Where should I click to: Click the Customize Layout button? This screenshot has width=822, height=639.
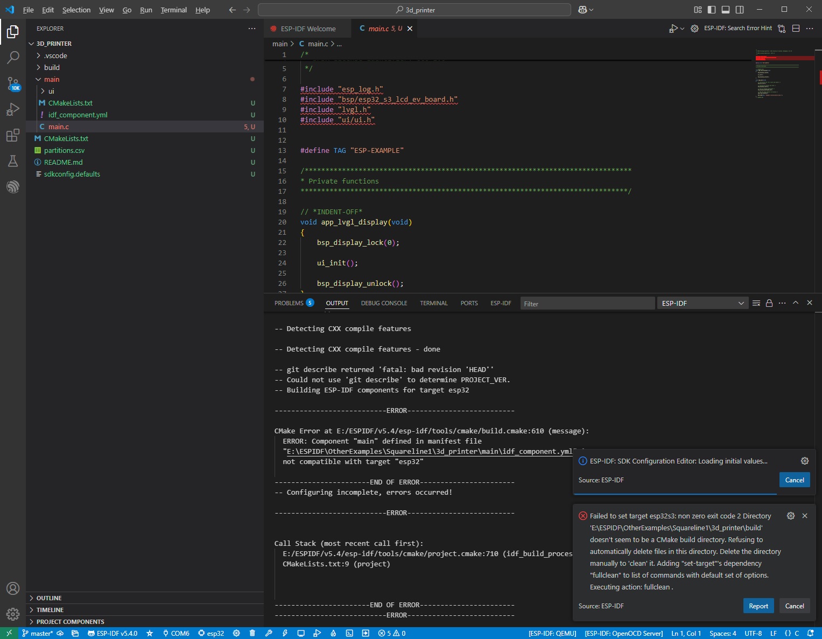(698, 10)
